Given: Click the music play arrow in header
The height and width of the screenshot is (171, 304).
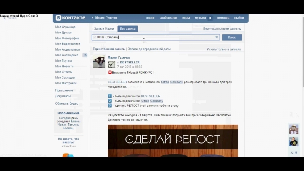Looking at the screenshot, I should [210, 18].
